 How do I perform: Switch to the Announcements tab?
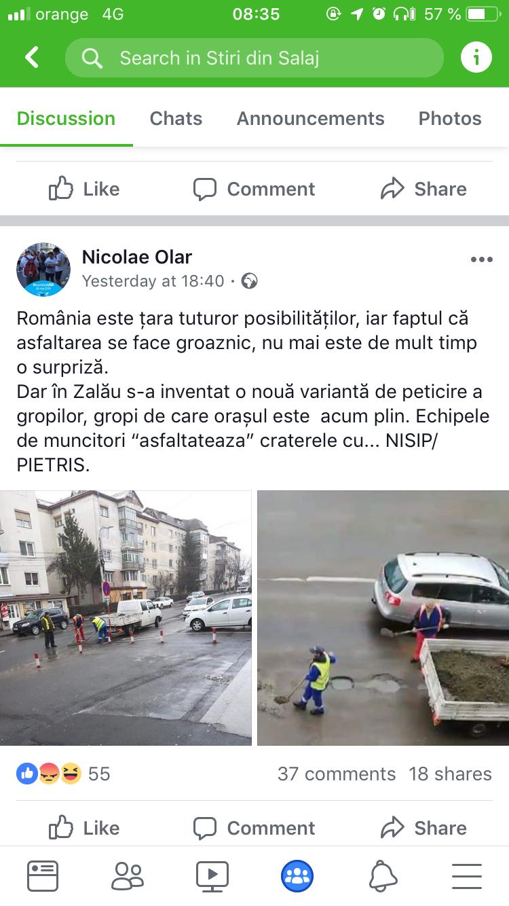(x=310, y=118)
